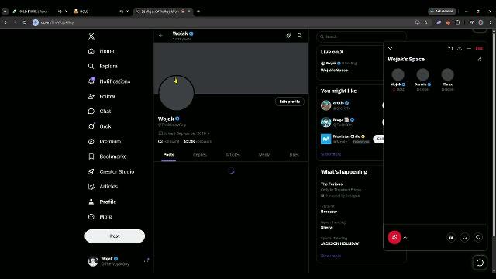
Task: Open the Following count link
Action: pyautogui.click(x=169, y=141)
